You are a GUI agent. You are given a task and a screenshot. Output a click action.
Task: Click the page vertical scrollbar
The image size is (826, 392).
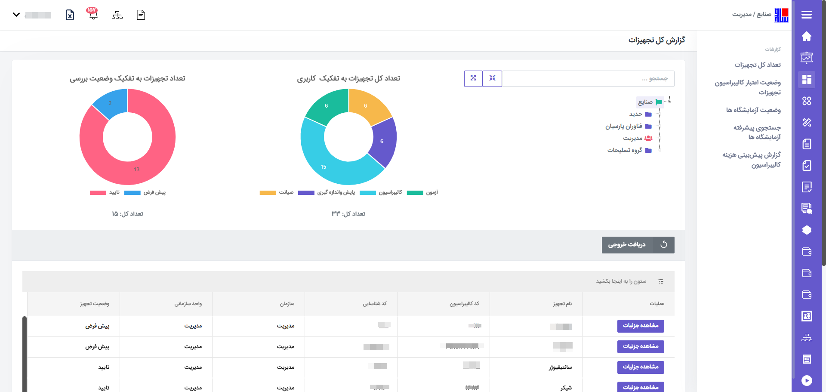click(x=823, y=133)
